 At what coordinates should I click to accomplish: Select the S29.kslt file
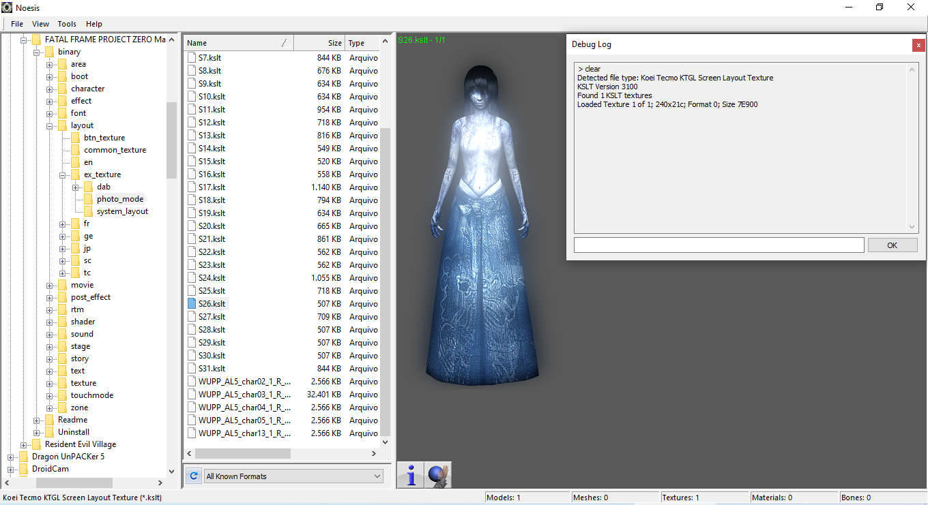[212, 343]
